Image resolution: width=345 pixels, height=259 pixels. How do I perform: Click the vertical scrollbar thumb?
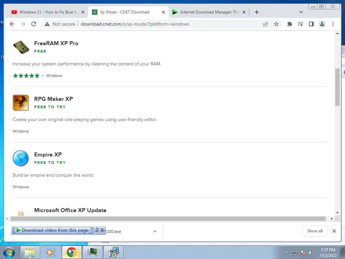click(x=337, y=87)
